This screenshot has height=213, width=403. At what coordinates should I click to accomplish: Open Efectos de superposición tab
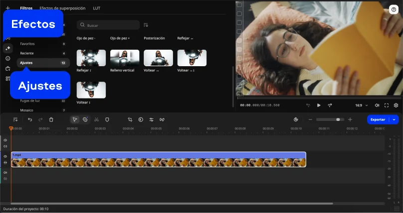62,8
